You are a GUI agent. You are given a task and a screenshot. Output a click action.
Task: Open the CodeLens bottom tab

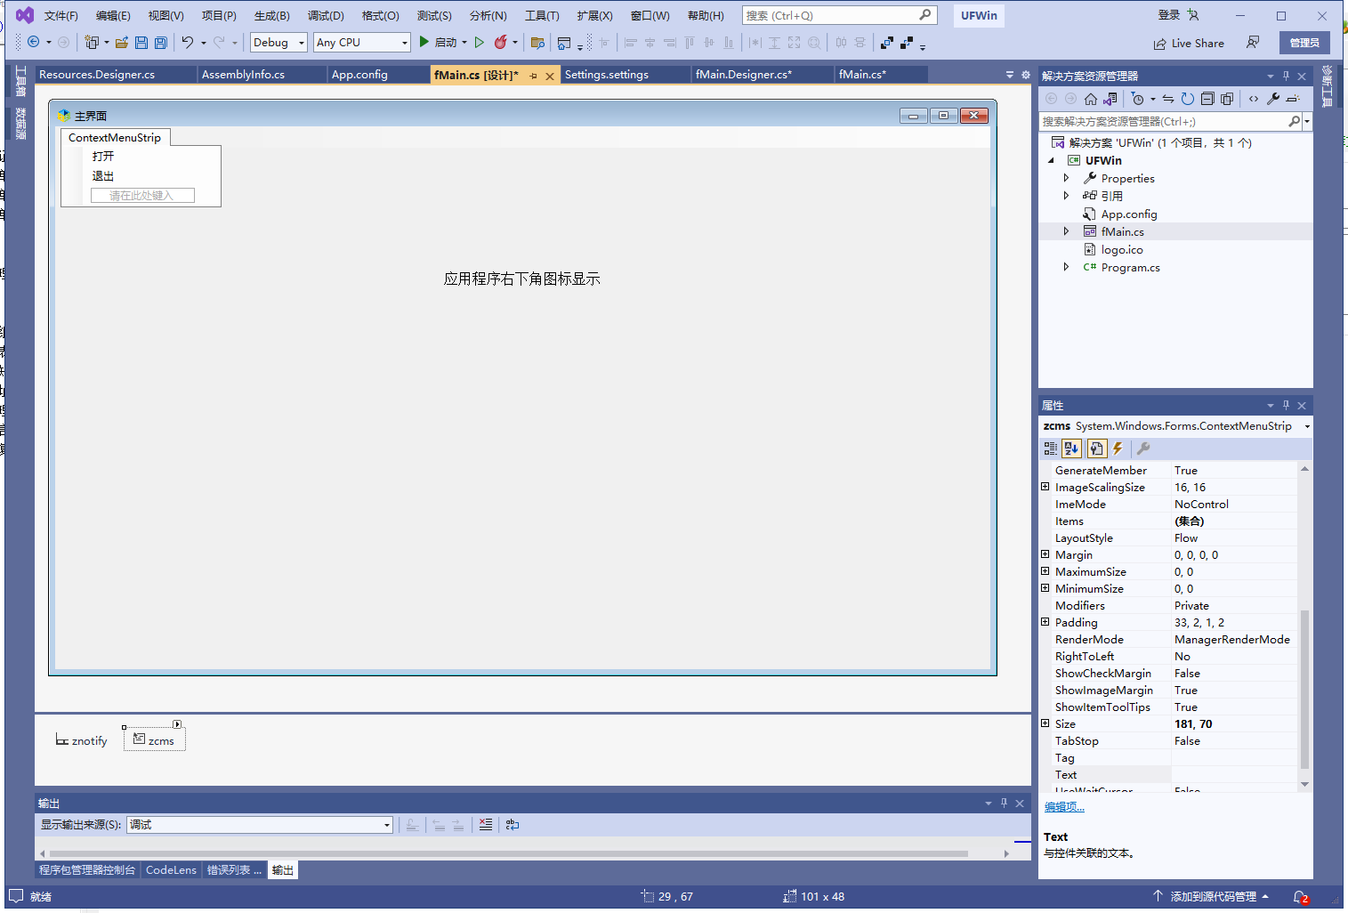[x=171, y=870]
